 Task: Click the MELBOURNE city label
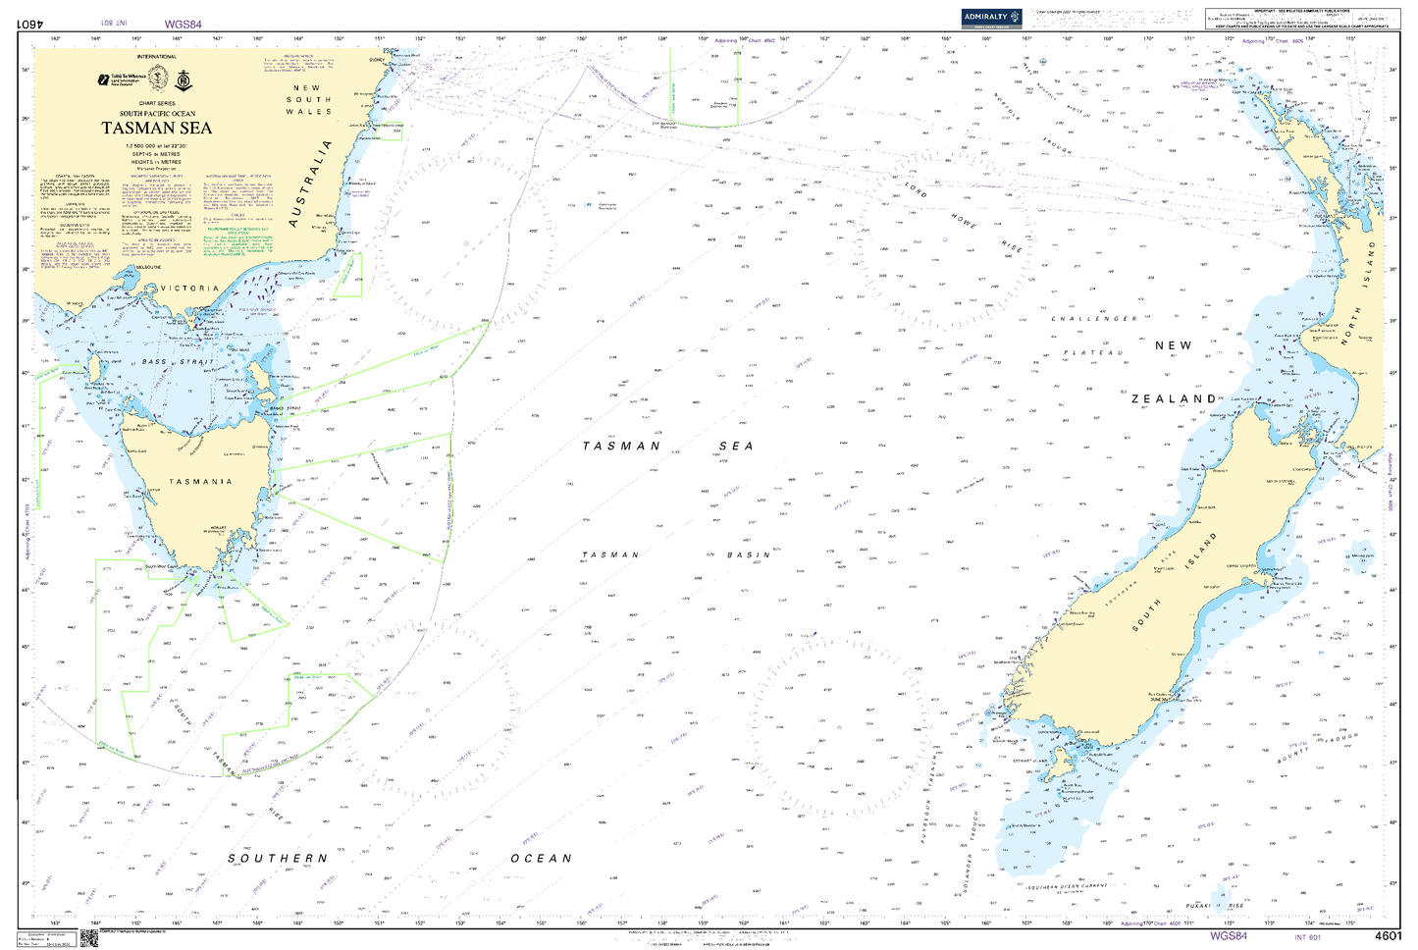pos(148,266)
